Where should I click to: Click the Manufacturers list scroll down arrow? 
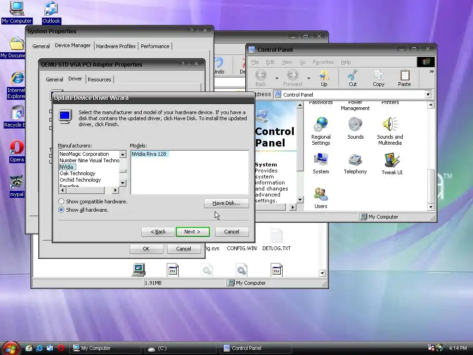(123, 183)
